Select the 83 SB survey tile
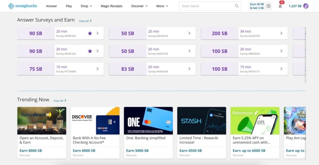 click(152, 69)
